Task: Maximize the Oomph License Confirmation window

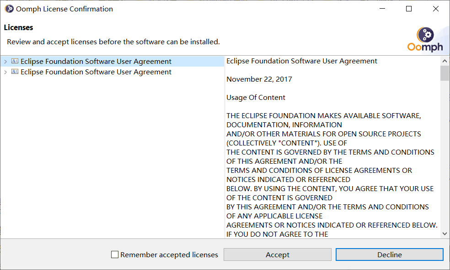Action: 409,9
